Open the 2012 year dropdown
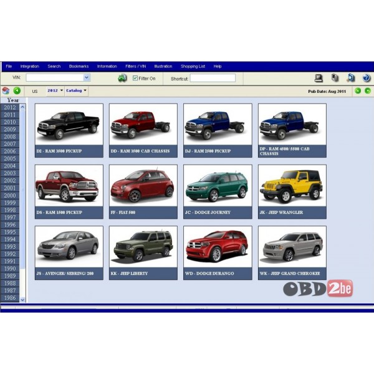 coord(55,90)
